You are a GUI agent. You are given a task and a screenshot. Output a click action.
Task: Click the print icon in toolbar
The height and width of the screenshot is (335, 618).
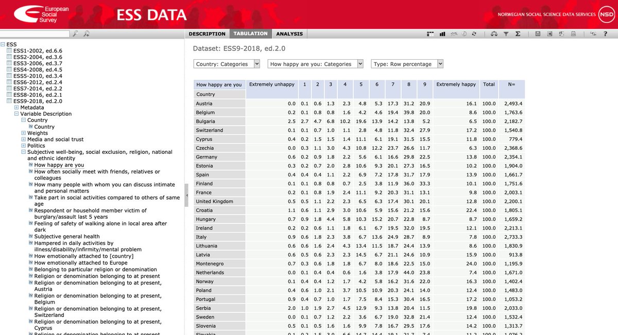click(x=573, y=34)
